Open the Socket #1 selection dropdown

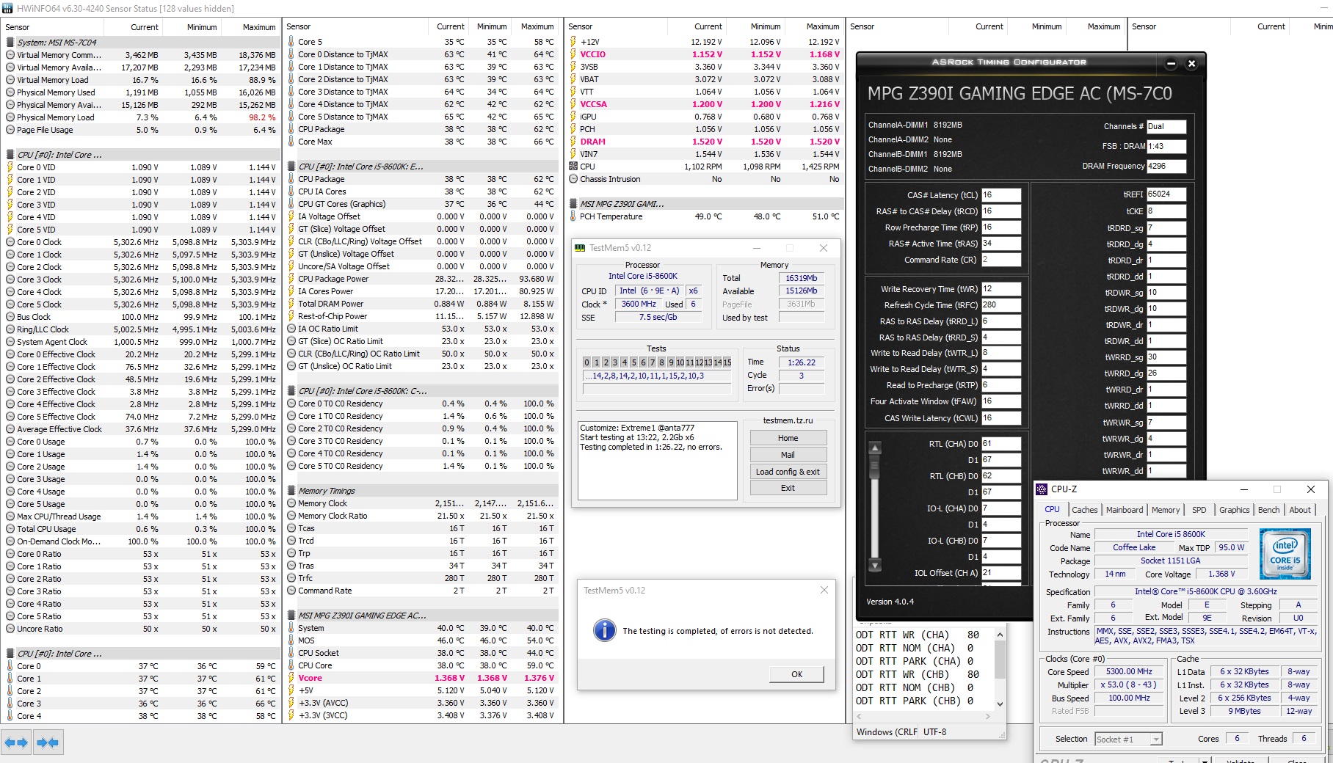pyautogui.click(x=1128, y=739)
